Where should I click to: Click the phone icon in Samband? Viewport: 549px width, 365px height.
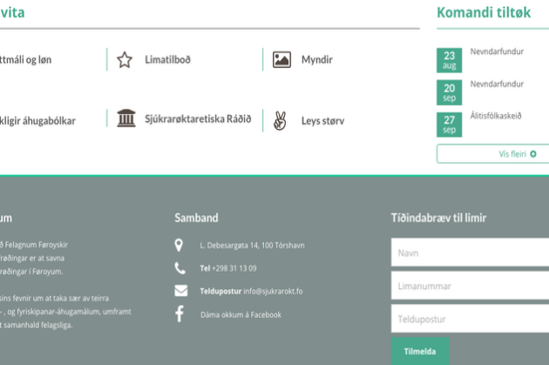(180, 268)
